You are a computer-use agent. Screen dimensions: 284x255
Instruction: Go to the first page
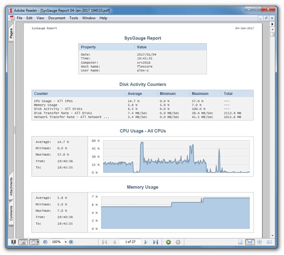pos(105,242)
